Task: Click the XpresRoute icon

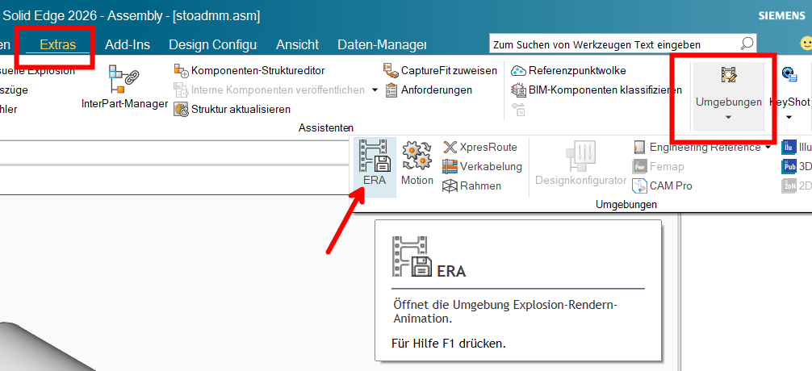Action: tap(450, 148)
